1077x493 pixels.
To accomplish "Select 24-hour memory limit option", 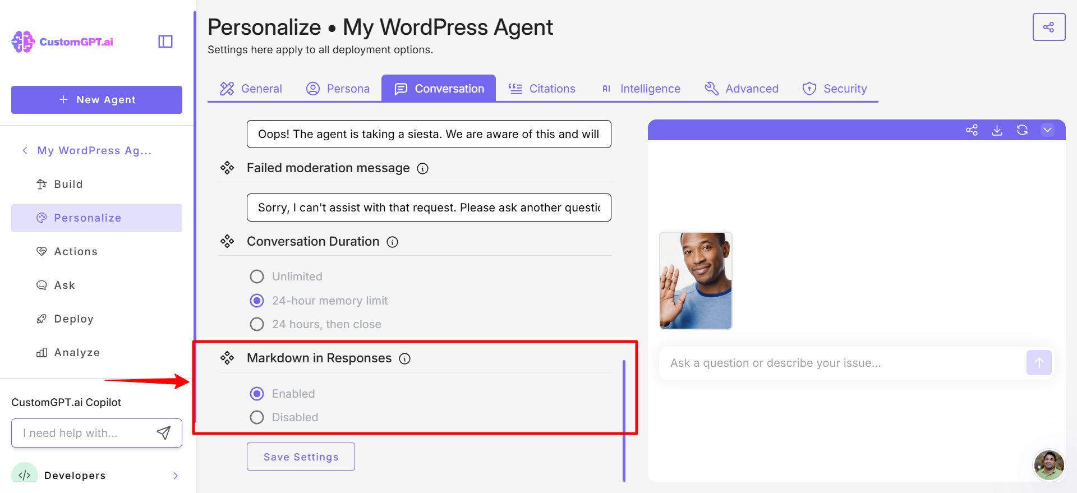I will [257, 301].
